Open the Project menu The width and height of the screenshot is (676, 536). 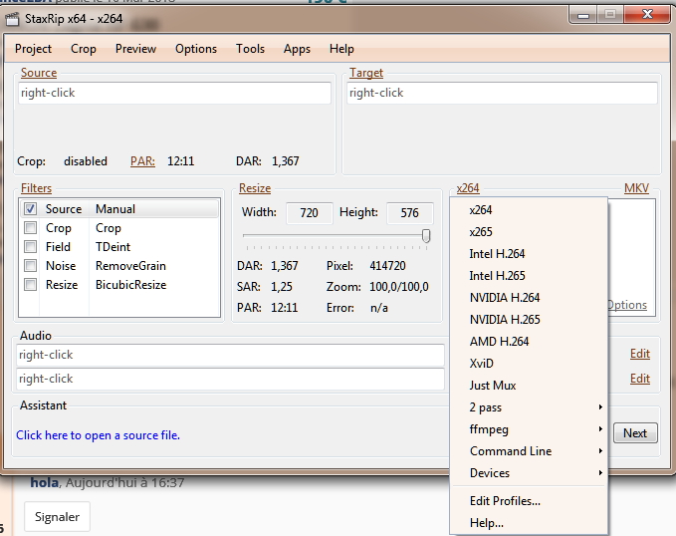33,49
